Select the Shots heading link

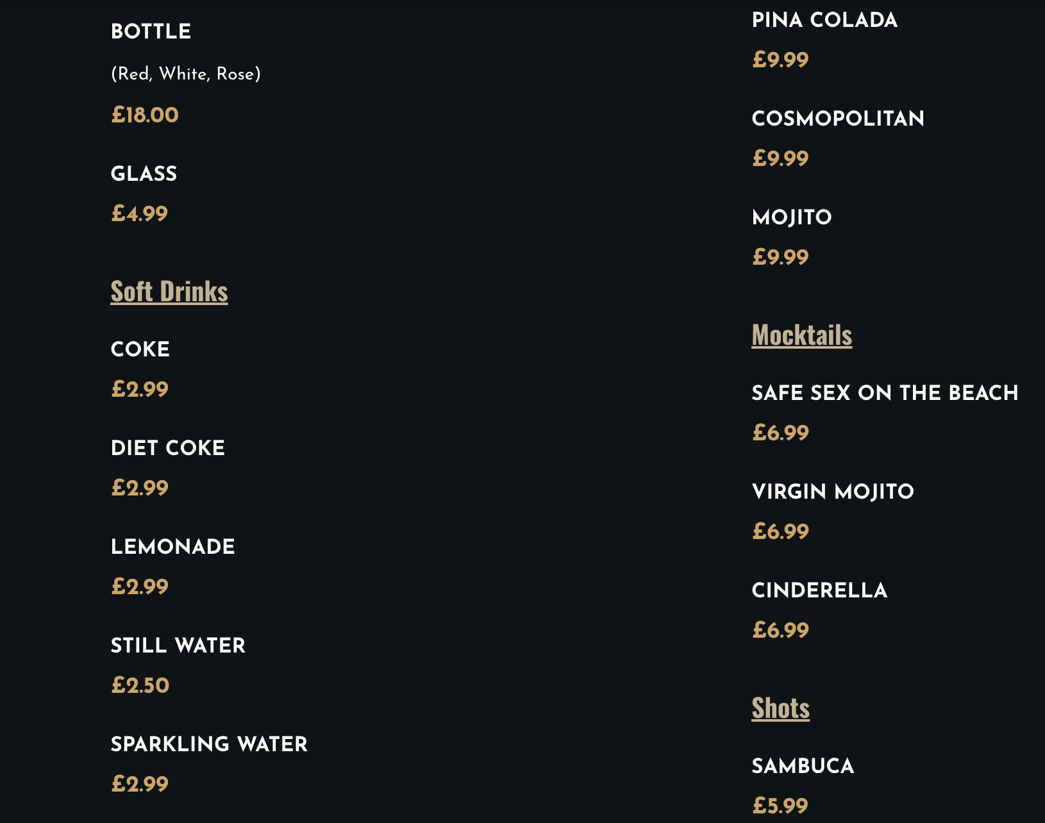(x=781, y=708)
